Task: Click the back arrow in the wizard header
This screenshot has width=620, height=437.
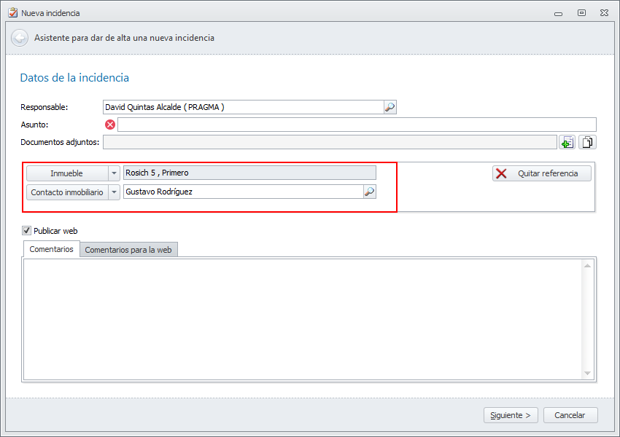Action: coord(20,38)
